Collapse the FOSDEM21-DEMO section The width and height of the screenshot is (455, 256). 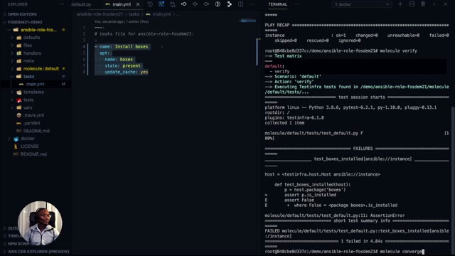coord(26,22)
